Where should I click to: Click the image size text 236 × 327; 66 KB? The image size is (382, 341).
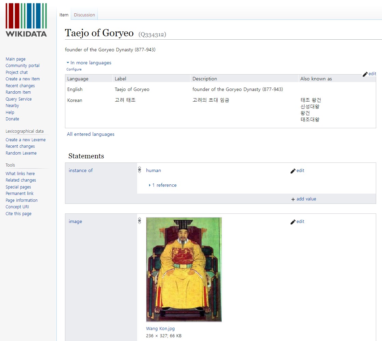coord(164,336)
